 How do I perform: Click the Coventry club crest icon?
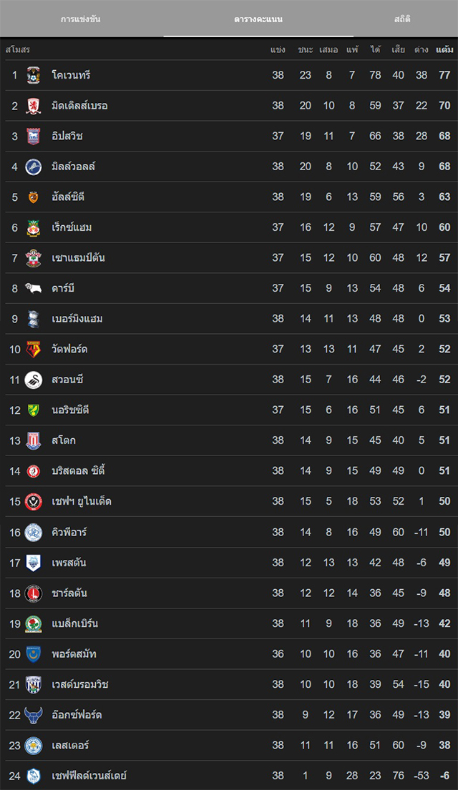pos(34,75)
